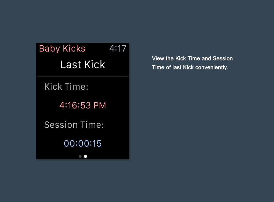Tap the 00:00:15 session time value

point(83,144)
